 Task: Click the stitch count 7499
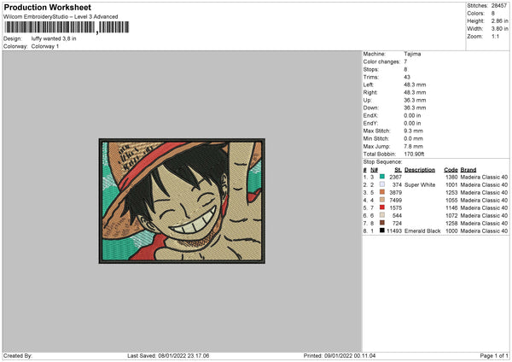[395, 200]
